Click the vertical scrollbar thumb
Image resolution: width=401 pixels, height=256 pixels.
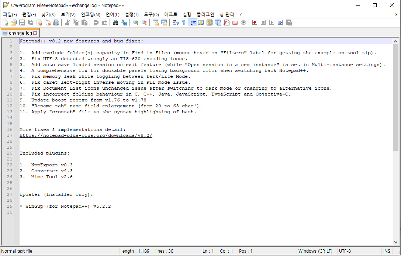pos(395,97)
